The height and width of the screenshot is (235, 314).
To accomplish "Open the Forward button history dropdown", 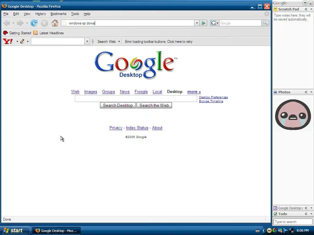I will [27, 23].
